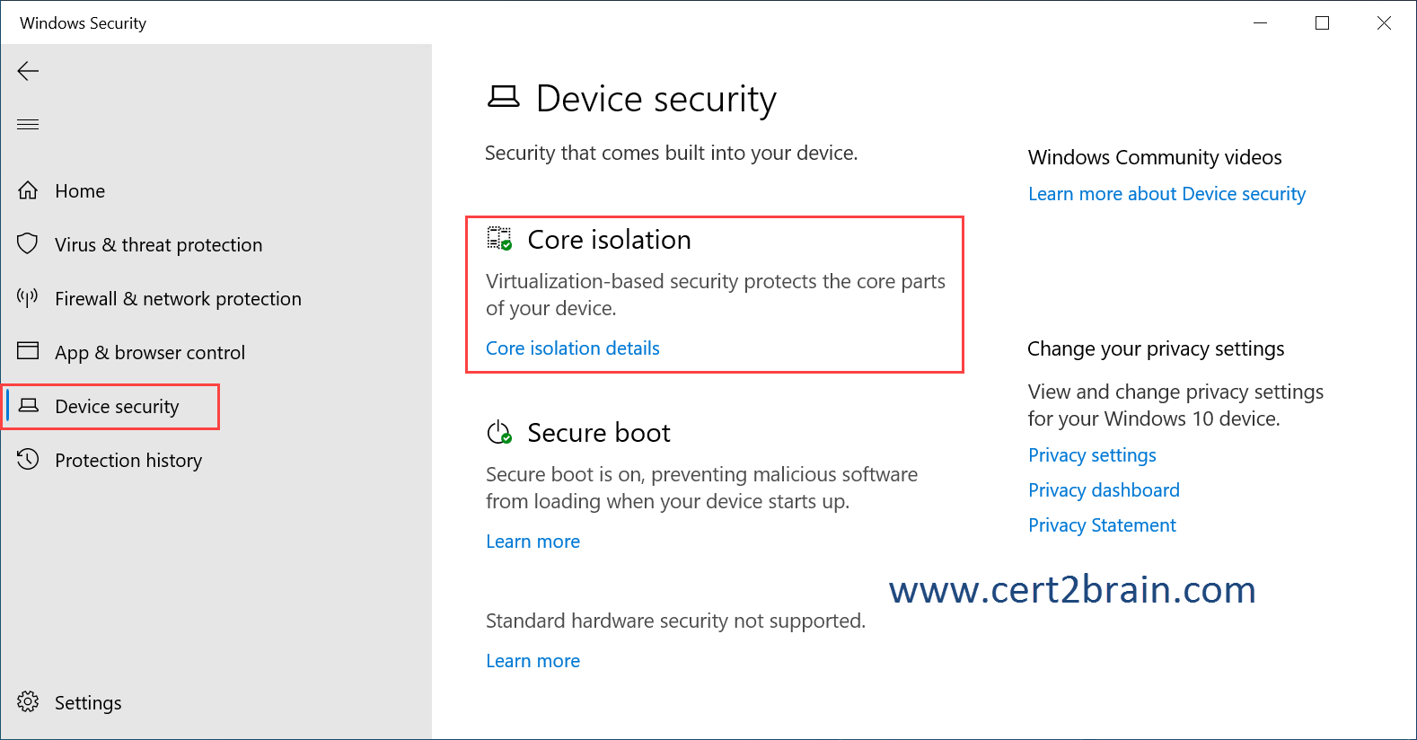This screenshot has width=1417, height=740.
Task: Click the Home house icon
Action: click(28, 190)
